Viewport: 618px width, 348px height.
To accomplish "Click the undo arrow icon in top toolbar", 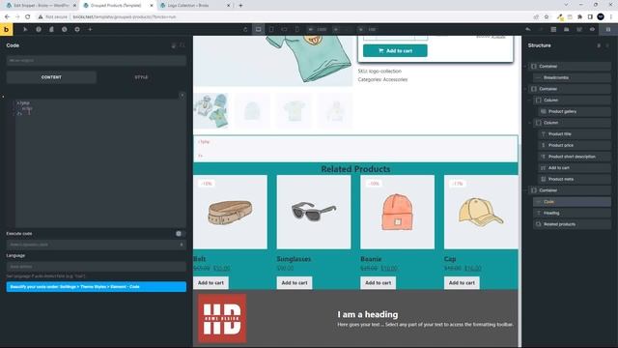I will pos(528,29).
